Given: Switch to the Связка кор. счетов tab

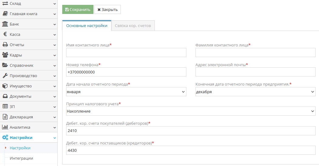Looking at the screenshot, I should coord(133,26).
